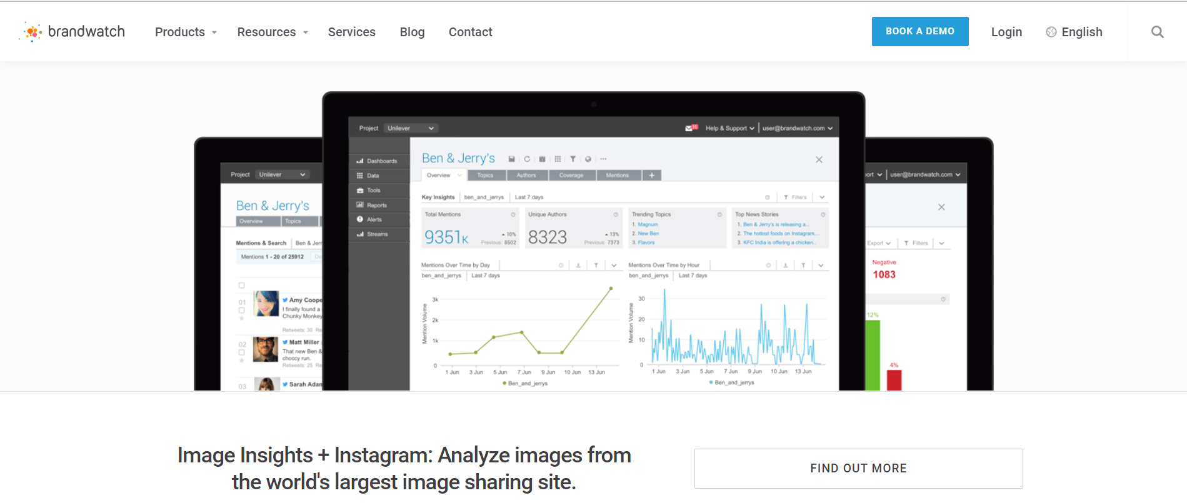Screen dimensions: 1187x503
Task: Click download icon on Mentions Over Time by Day
Action: tap(578, 266)
